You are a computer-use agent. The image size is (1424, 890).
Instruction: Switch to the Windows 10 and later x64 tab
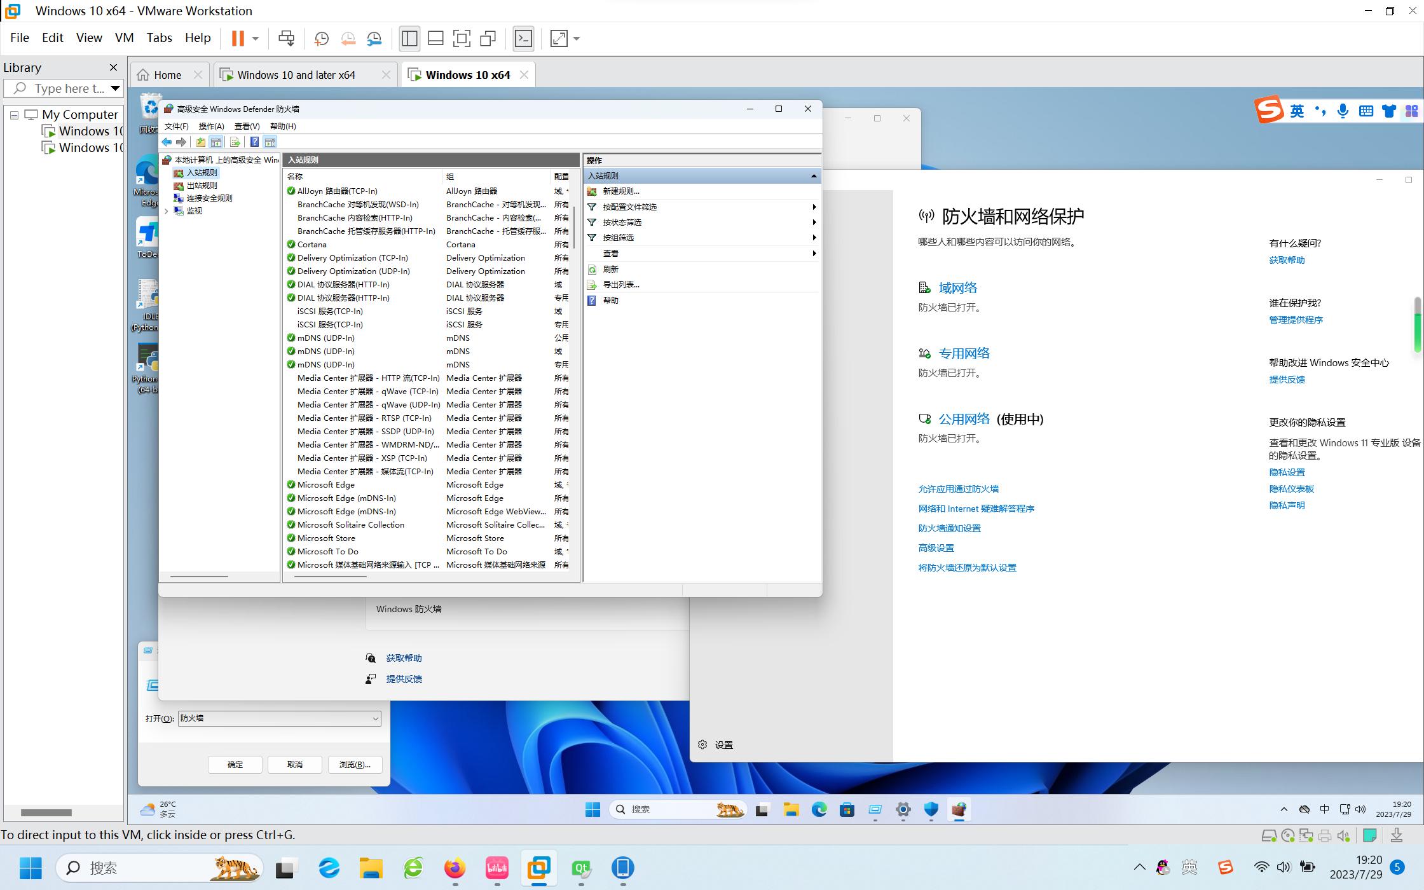(296, 75)
